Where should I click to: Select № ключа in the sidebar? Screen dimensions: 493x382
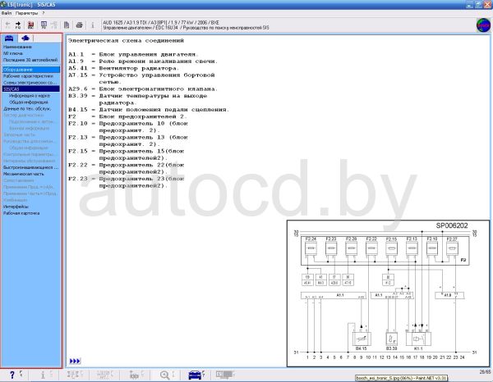pos(13,53)
